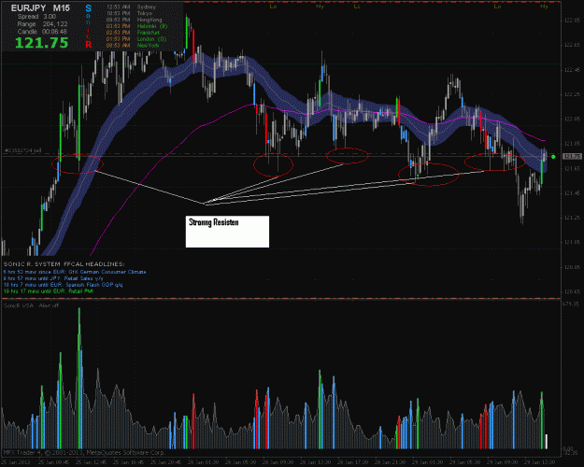Click the 25 Jan 2013 date label
The image size is (584, 467).
[14, 462]
